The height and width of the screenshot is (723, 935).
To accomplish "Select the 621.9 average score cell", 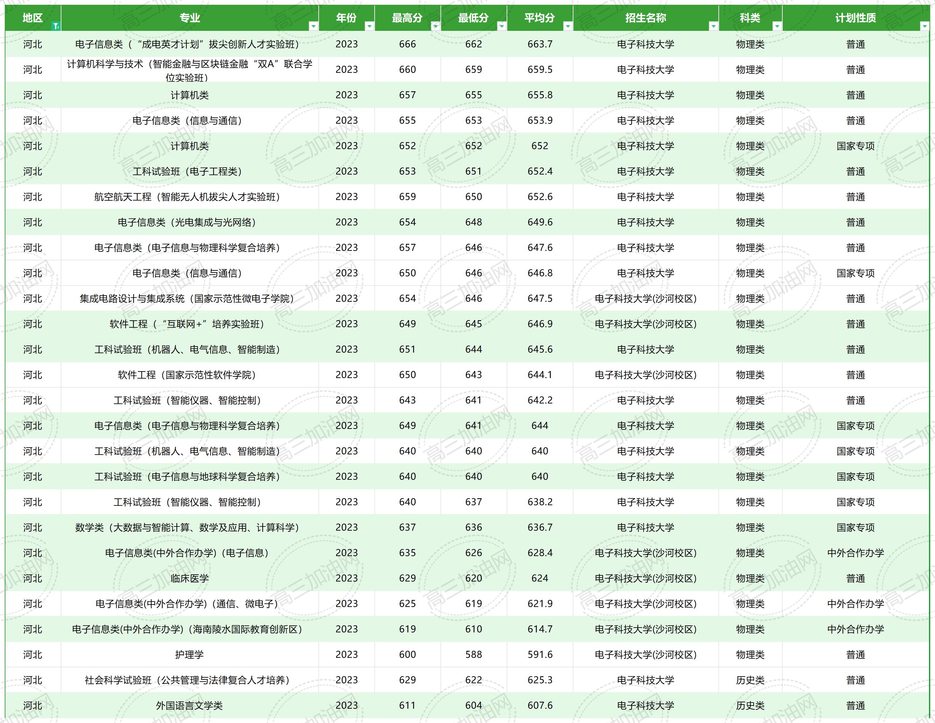I will click(540, 604).
